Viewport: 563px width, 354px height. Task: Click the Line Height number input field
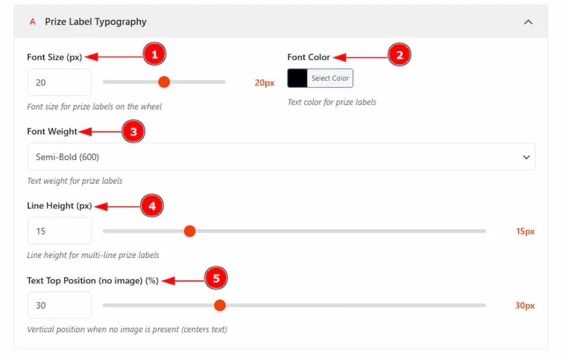pos(59,231)
